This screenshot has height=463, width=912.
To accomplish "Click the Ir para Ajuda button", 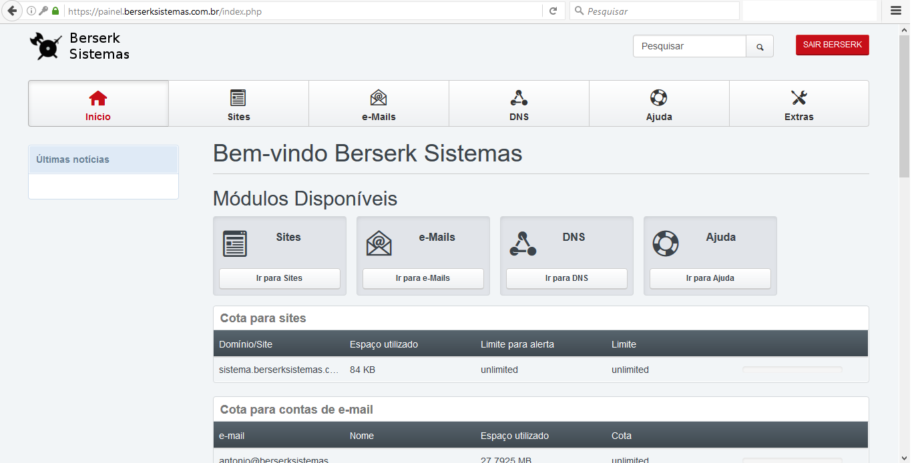I will [x=710, y=278].
